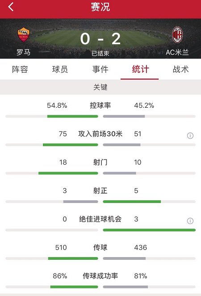Click Milan's green 射正 bar
Viewport: 201px width, 296px height.
(132, 202)
